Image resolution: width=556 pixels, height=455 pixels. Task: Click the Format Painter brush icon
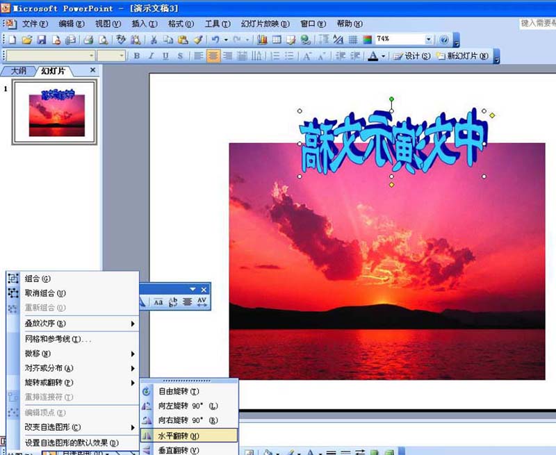198,40
